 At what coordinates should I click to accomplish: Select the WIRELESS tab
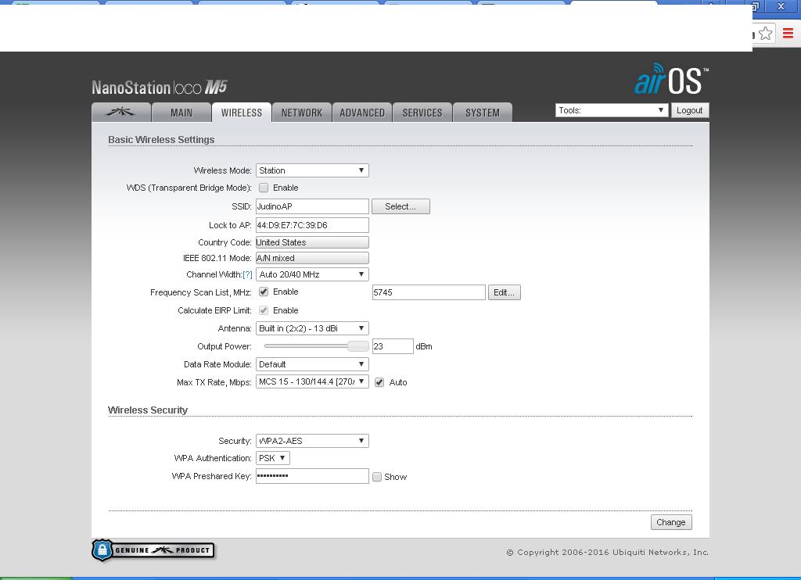tap(242, 113)
